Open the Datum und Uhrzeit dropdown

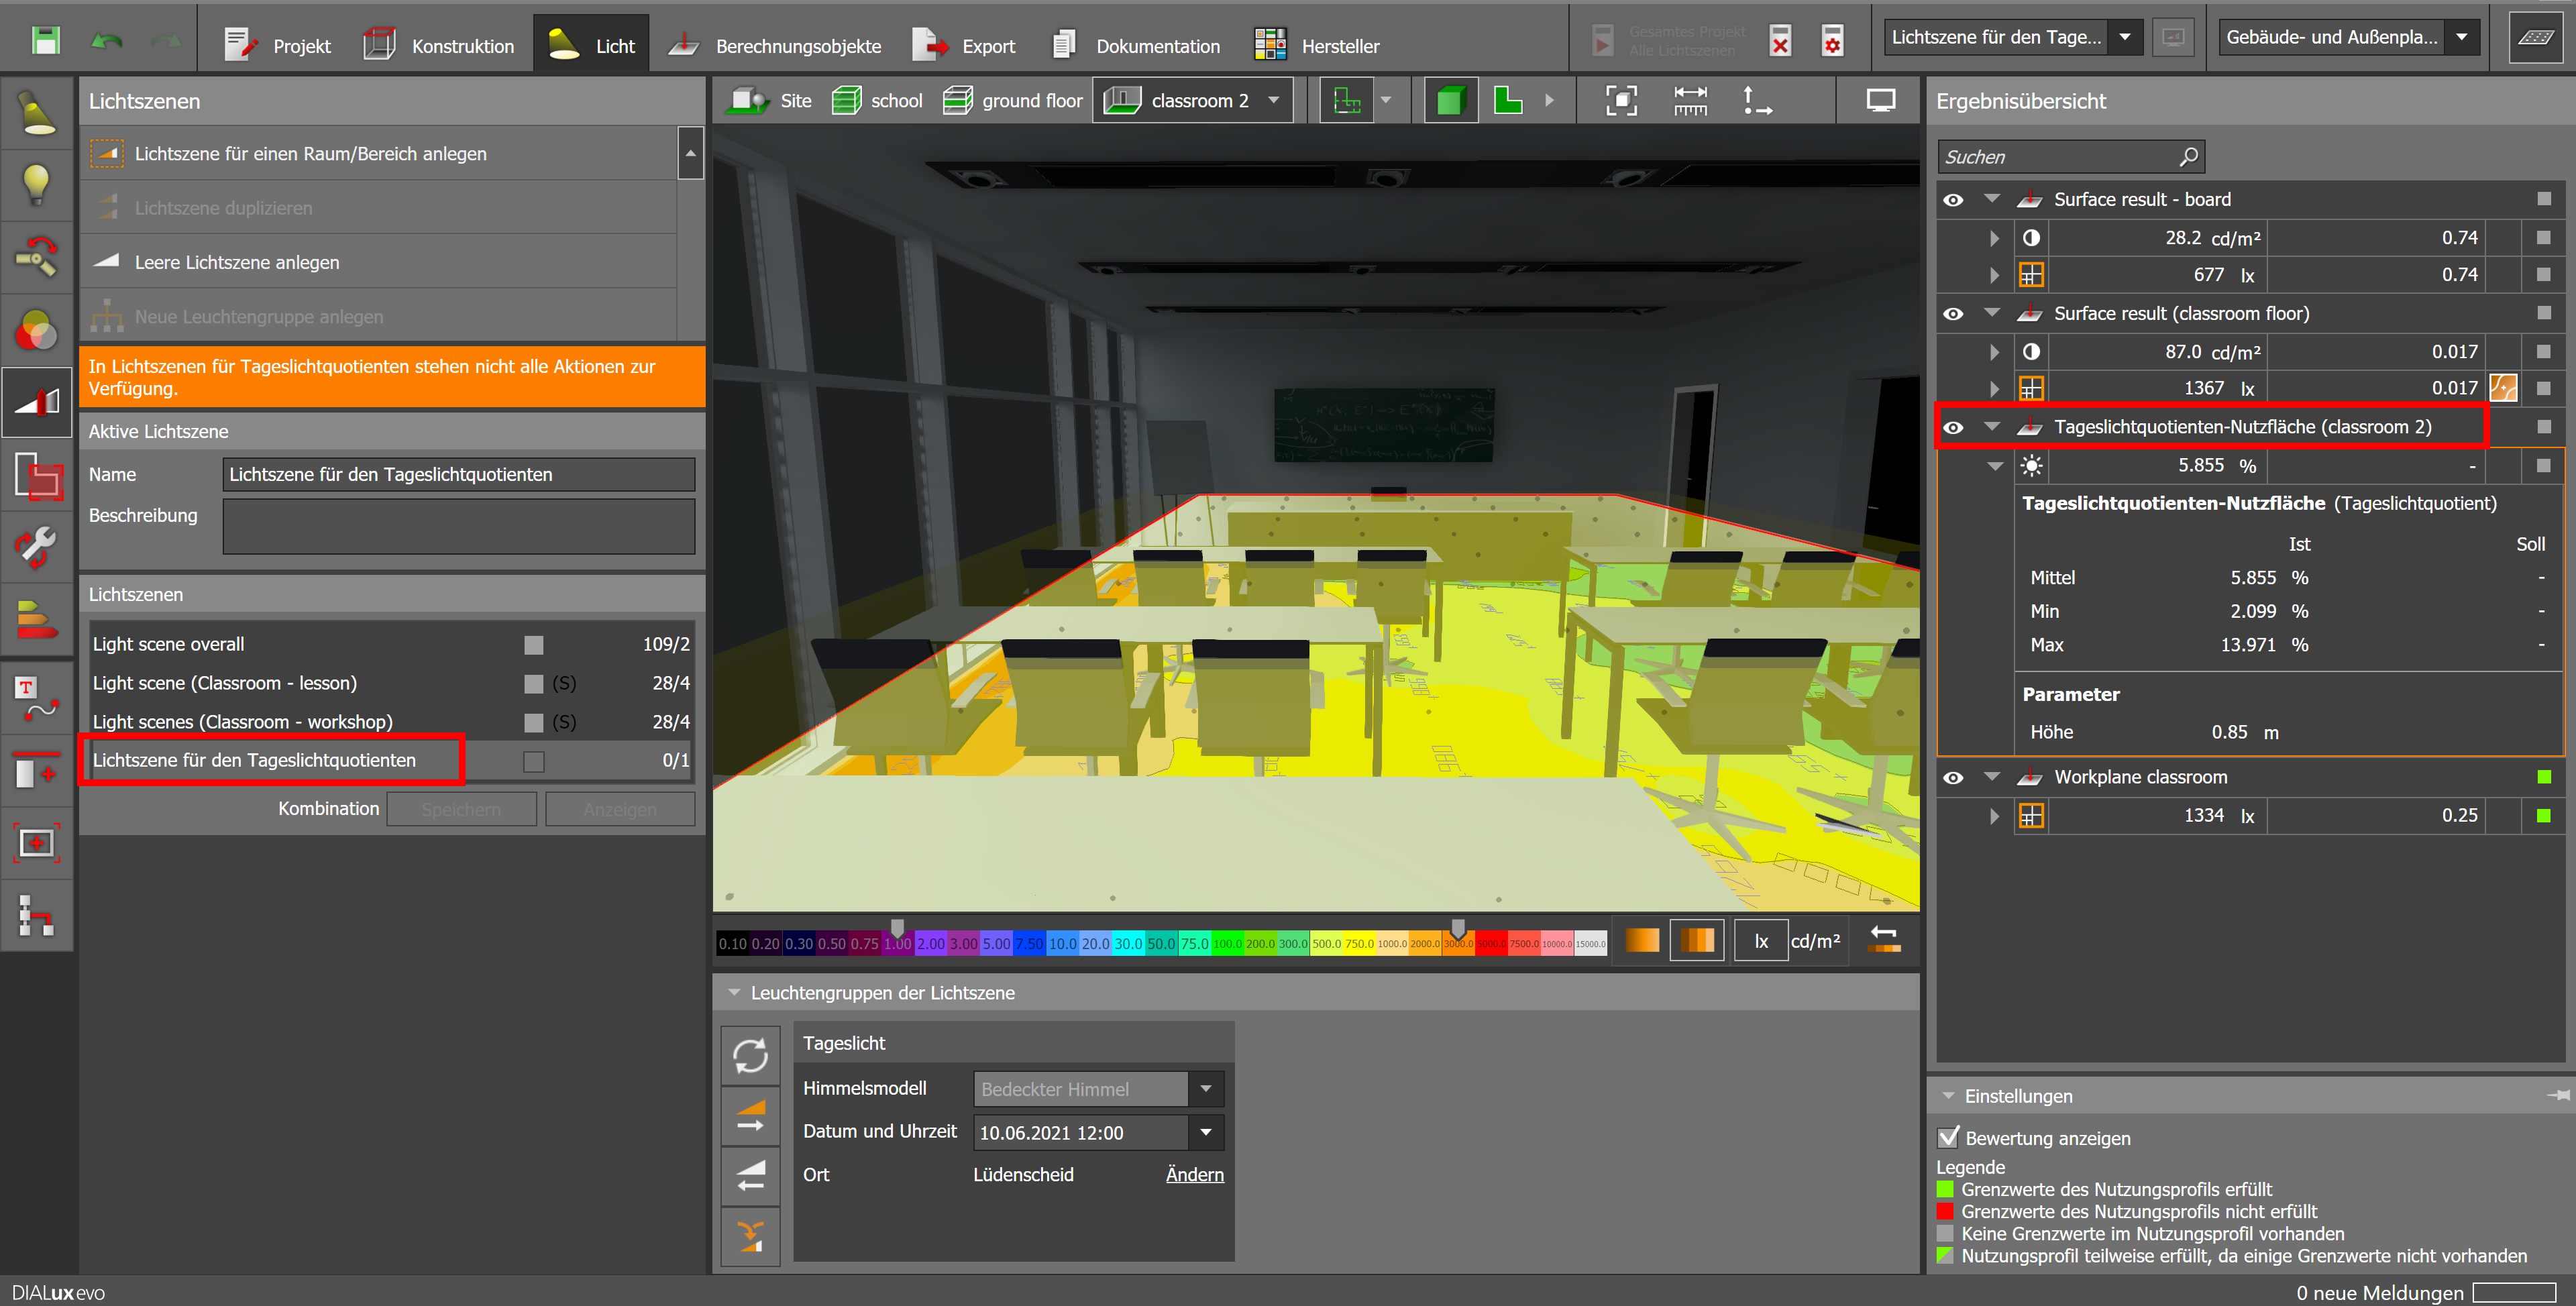1206,1132
